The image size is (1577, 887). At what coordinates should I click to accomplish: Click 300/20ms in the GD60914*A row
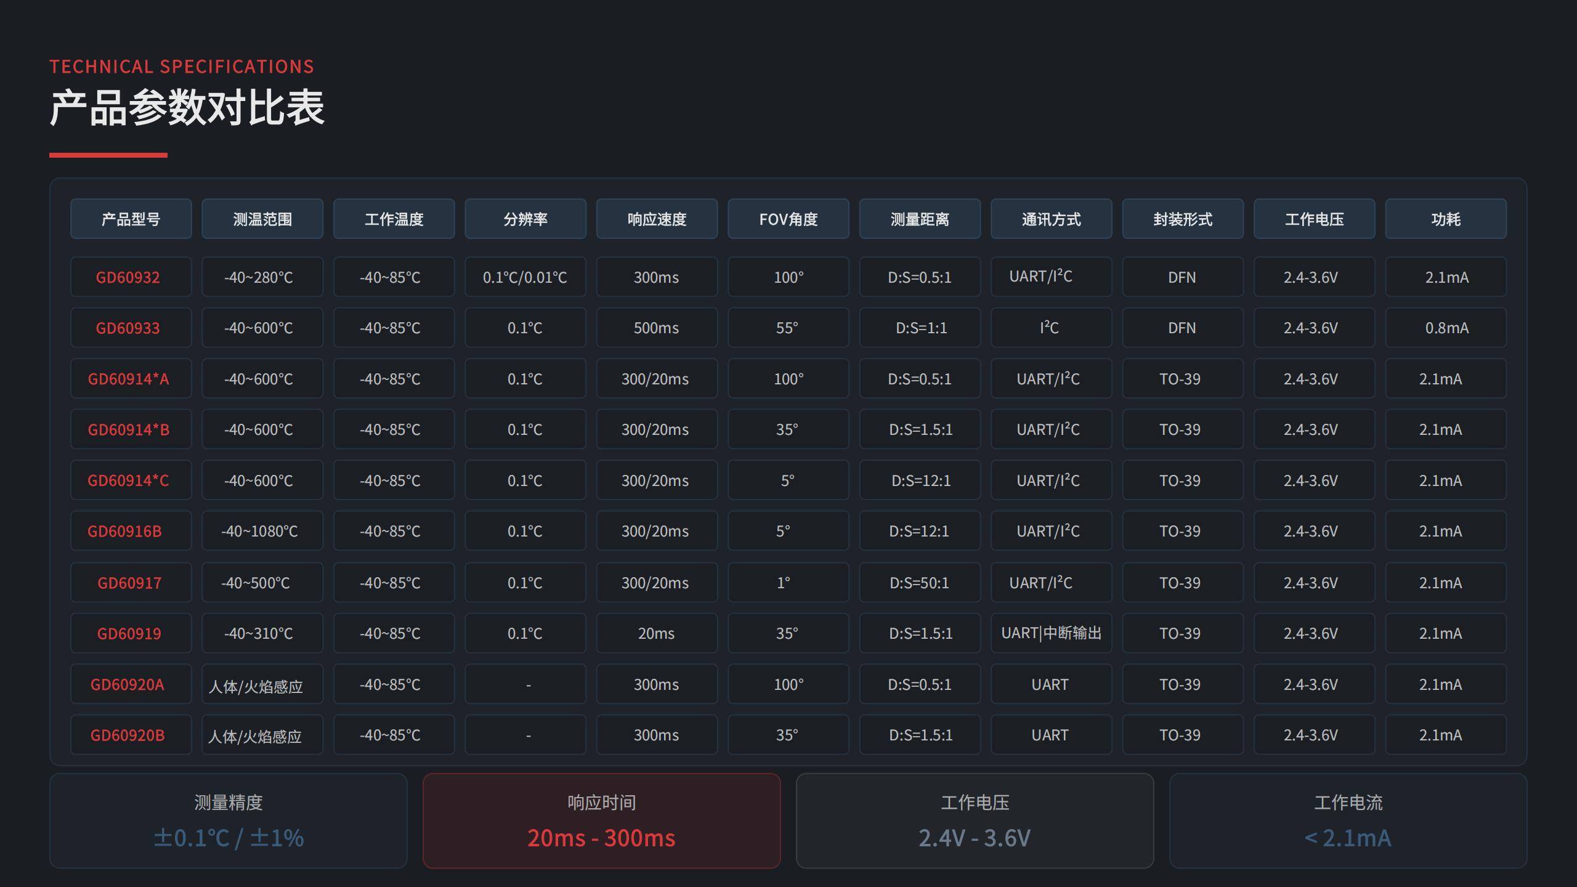point(657,379)
